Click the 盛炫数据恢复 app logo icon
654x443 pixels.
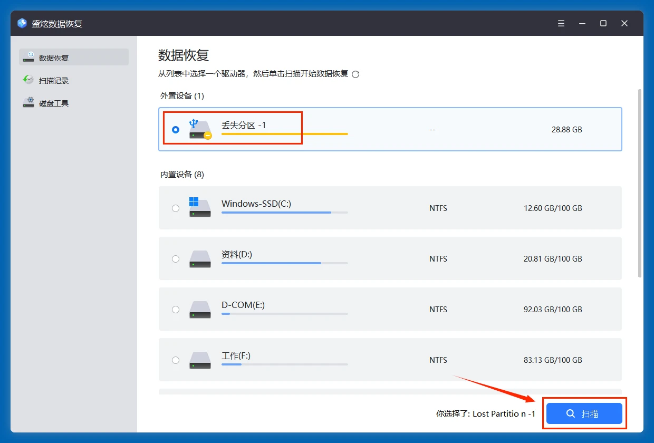[22, 23]
